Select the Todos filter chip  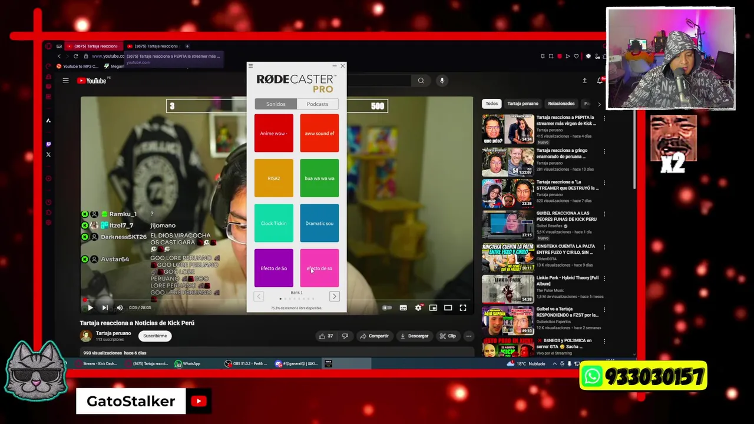point(491,104)
